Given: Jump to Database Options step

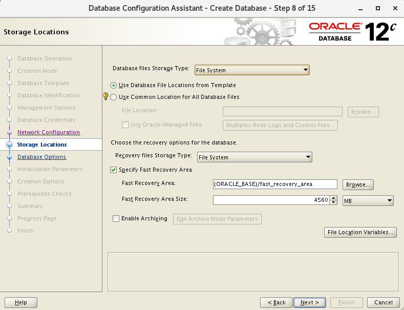Looking at the screenshot, I should coord(41,157).
